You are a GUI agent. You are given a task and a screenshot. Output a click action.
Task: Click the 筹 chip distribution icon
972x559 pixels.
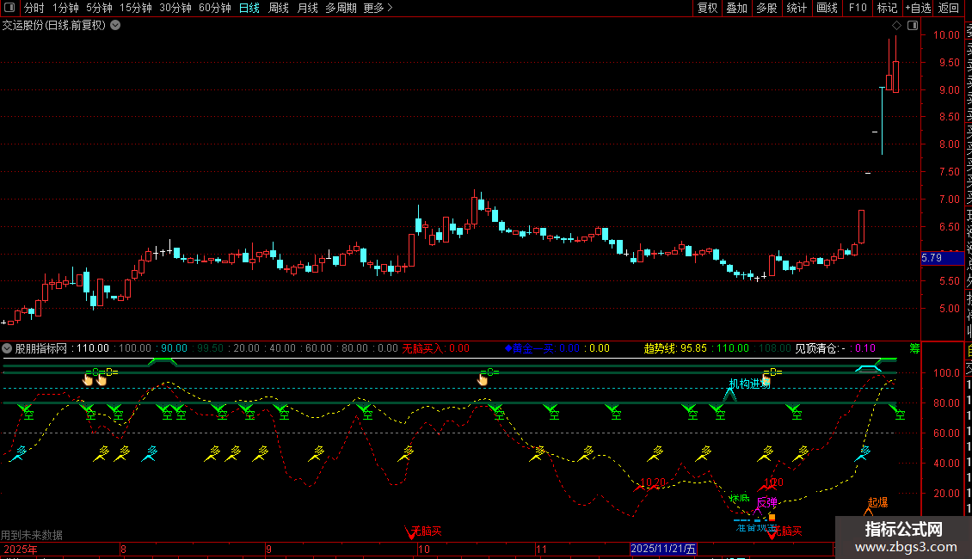914,349
